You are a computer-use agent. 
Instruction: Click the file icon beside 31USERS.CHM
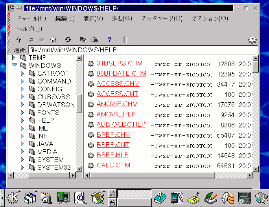coord(91,64)
